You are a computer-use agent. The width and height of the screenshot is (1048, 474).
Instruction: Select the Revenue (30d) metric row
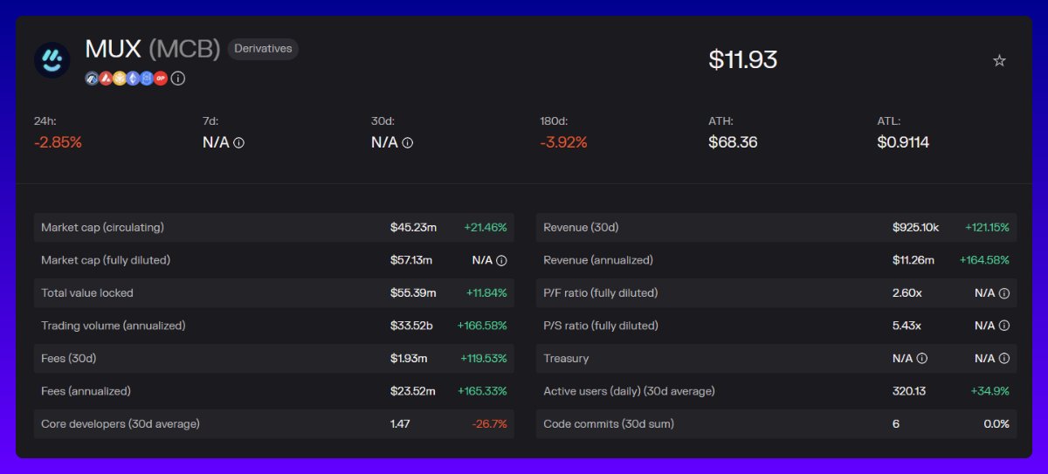pyautogui.click(x=776, y=228)
